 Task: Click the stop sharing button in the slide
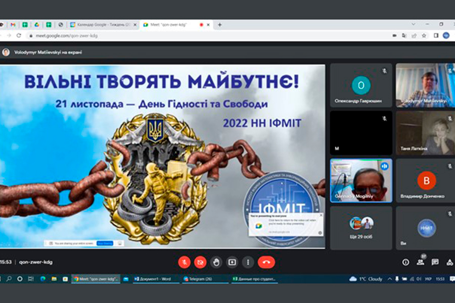tap(105, 243)
